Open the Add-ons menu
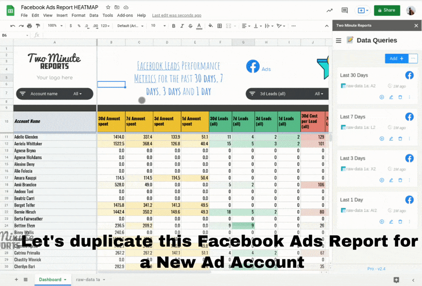The width and height of the screenshot is (422, 286). coord(125,15)
